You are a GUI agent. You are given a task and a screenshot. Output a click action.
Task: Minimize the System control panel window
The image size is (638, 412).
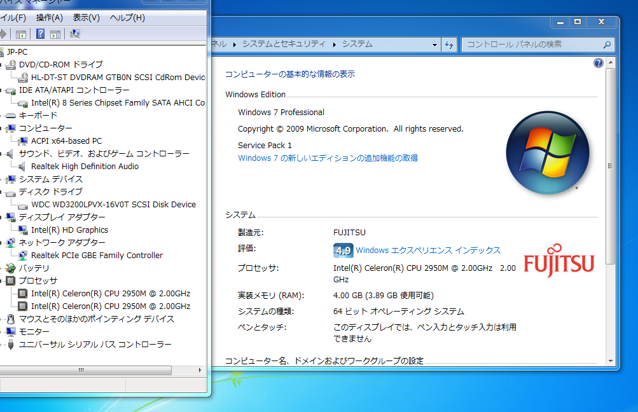(x=560, y=22)
